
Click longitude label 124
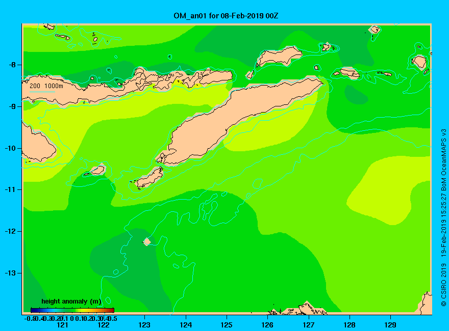tap(186, 325)
